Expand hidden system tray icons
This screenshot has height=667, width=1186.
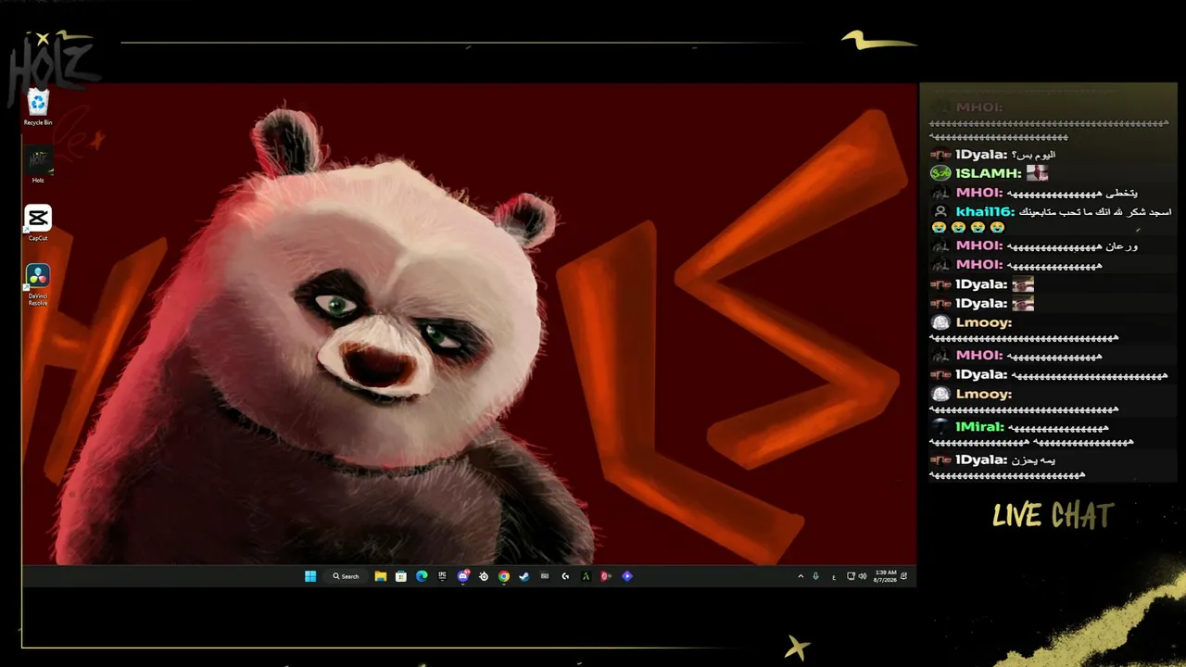click(801, 576)
